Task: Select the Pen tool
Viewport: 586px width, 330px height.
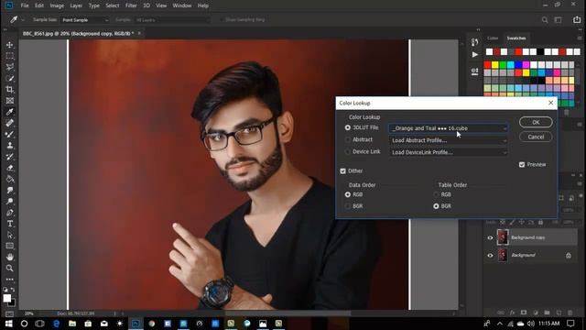Action: [10, 213]
